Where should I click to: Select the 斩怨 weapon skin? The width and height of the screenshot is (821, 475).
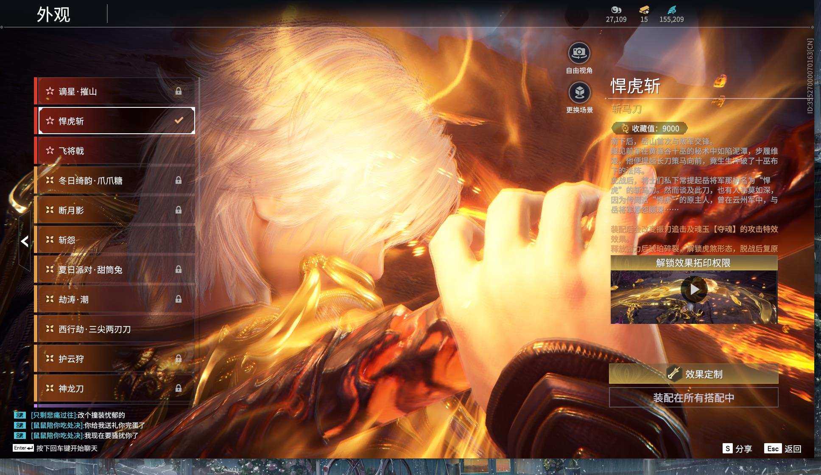[x=114, y=240]
